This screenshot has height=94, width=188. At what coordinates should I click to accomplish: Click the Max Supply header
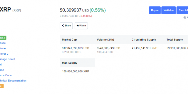(x=70, y=63)
